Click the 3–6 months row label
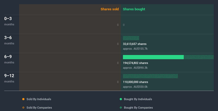The width and height of the screenshot is (218, 111). [x=9, y=40]
